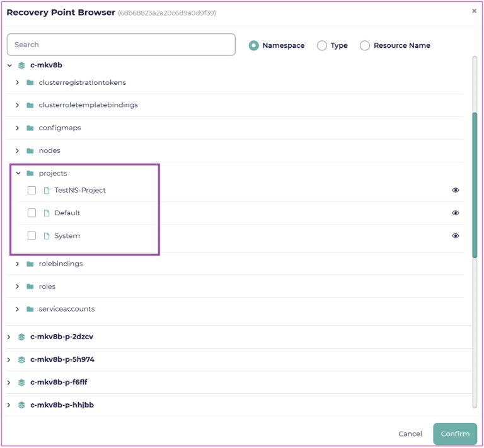Image resolution: width=484 pixels, height=448 pixels.
Task: Click the Cancel button
Action: click(410, 434)
